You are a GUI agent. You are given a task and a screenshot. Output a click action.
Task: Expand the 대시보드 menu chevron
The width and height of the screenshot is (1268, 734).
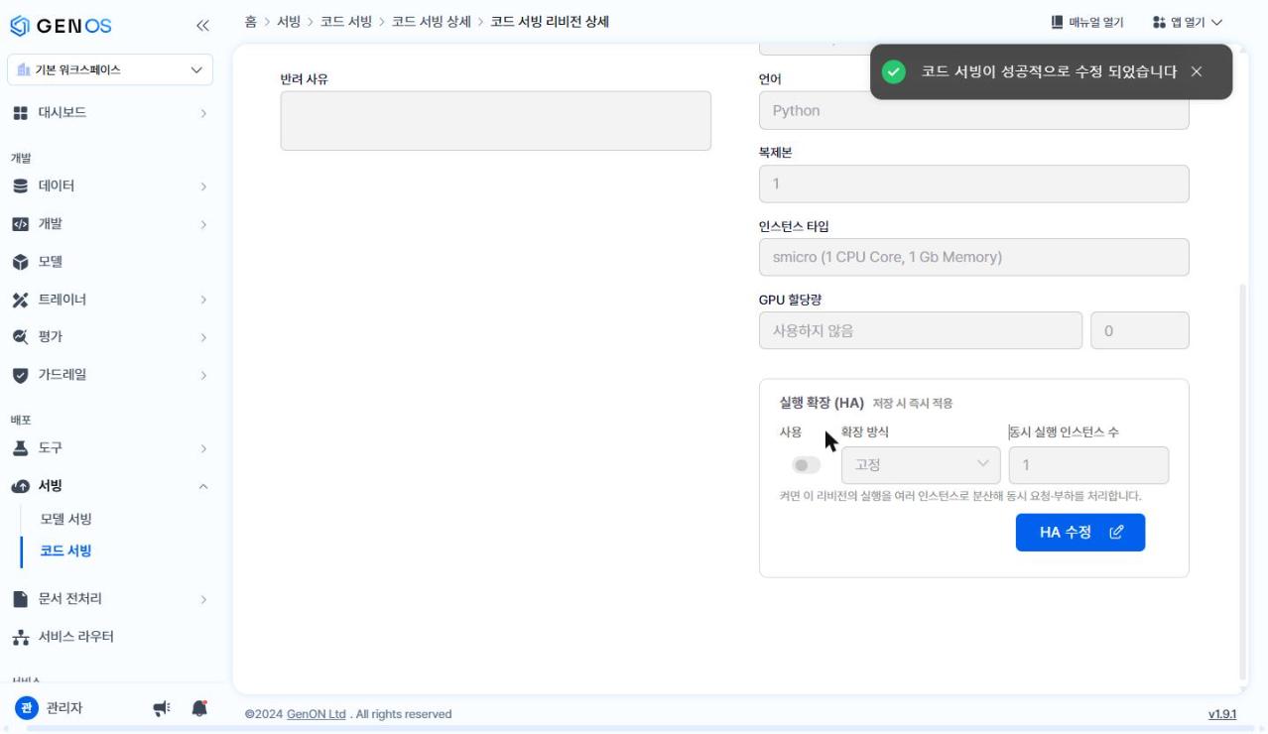pyautogui.click(x=203, y=113)
